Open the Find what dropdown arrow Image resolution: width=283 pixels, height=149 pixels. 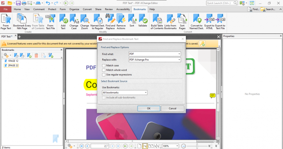click(179, 54)
